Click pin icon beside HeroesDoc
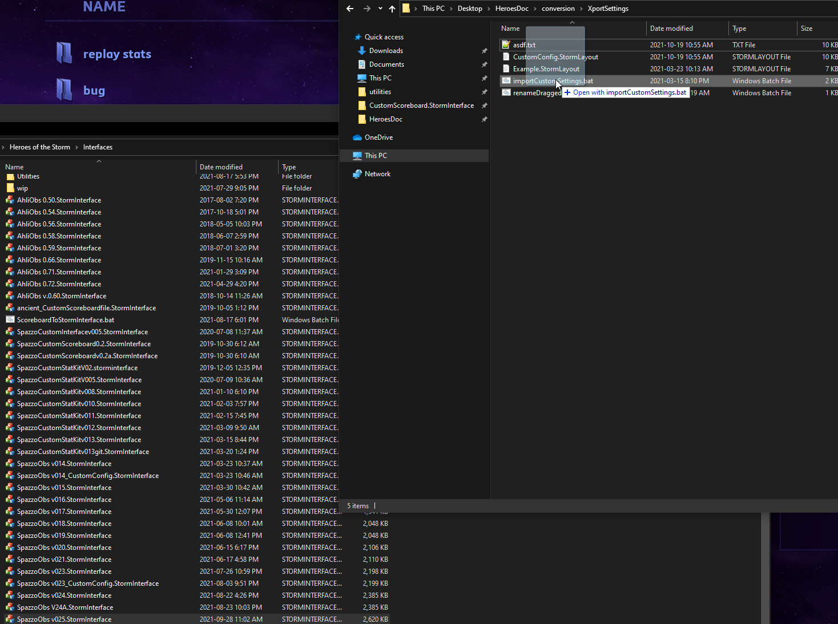838x624 pixels. (x=484, y=119)
